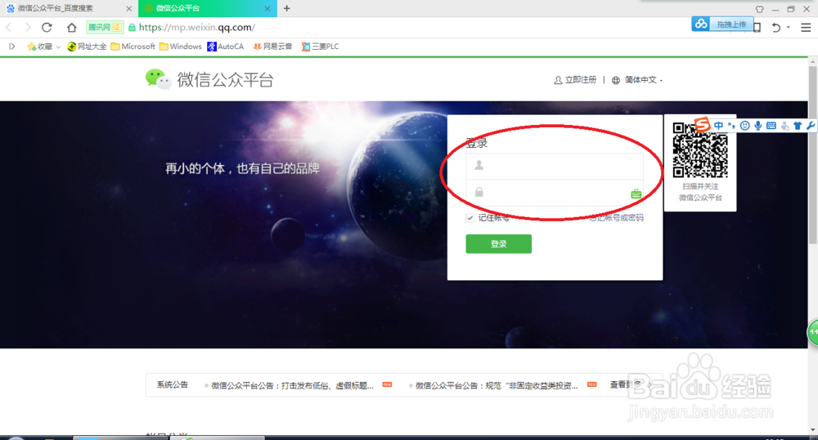Viewport: 818px width, 440px height.
Task: Open the 收藏 favorites star
Action: [39, 47]
